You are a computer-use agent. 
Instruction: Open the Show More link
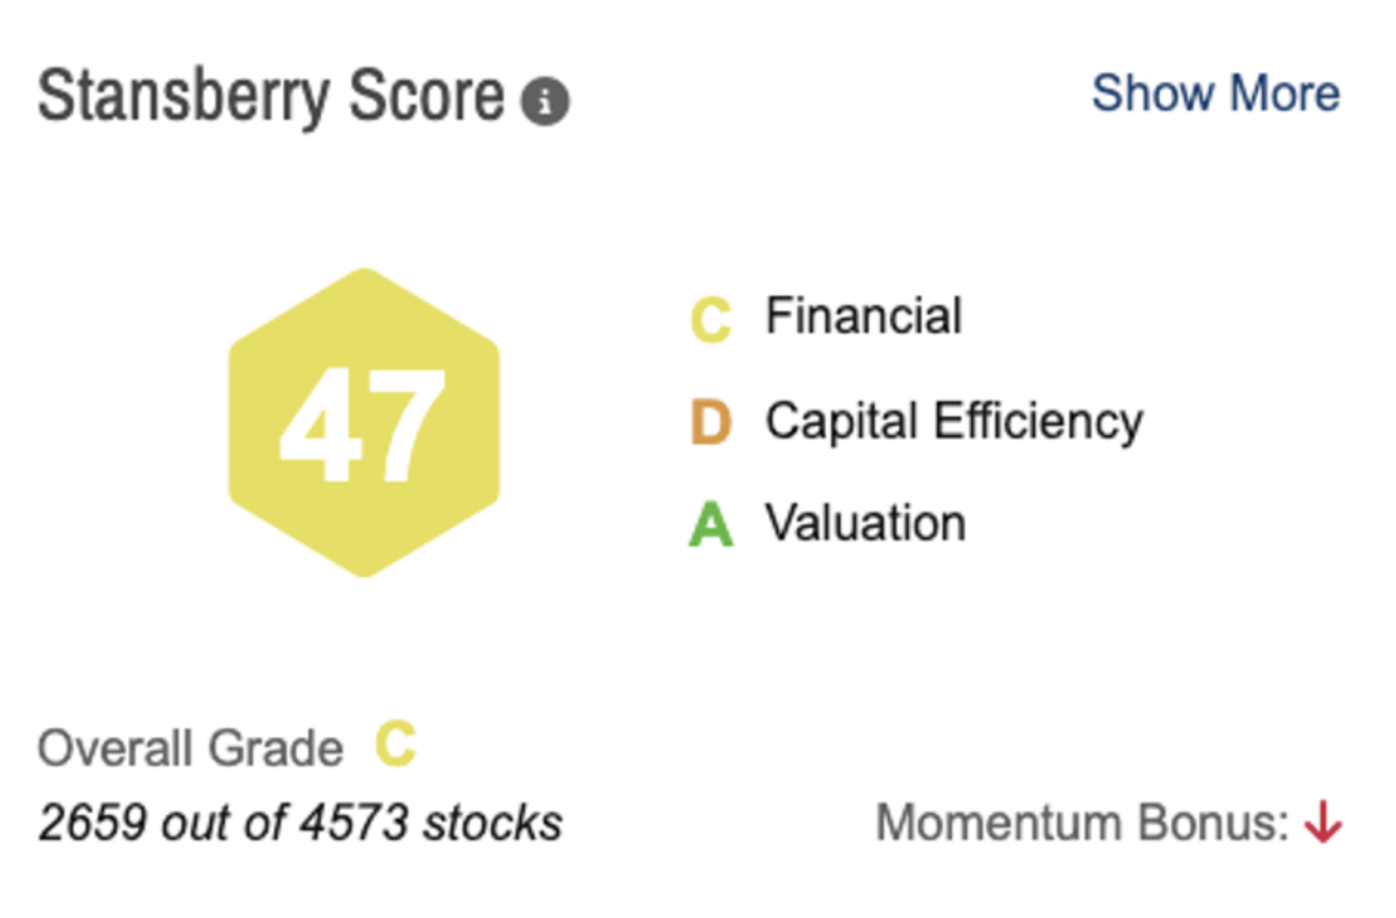tap(1216, 93)
